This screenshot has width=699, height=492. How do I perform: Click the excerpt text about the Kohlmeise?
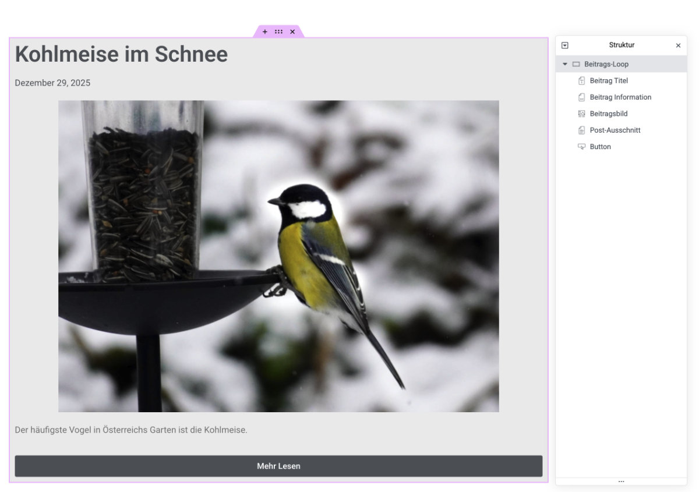coord(131,430)
